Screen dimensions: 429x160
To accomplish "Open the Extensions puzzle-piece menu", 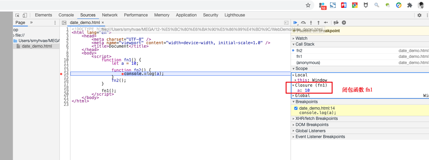I will [x=409, y=5].
